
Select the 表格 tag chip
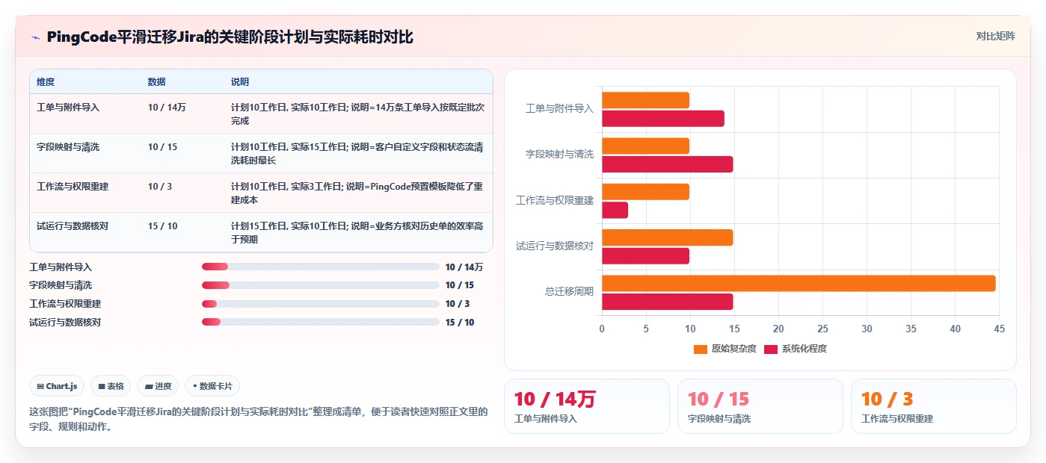pos(111,386)
